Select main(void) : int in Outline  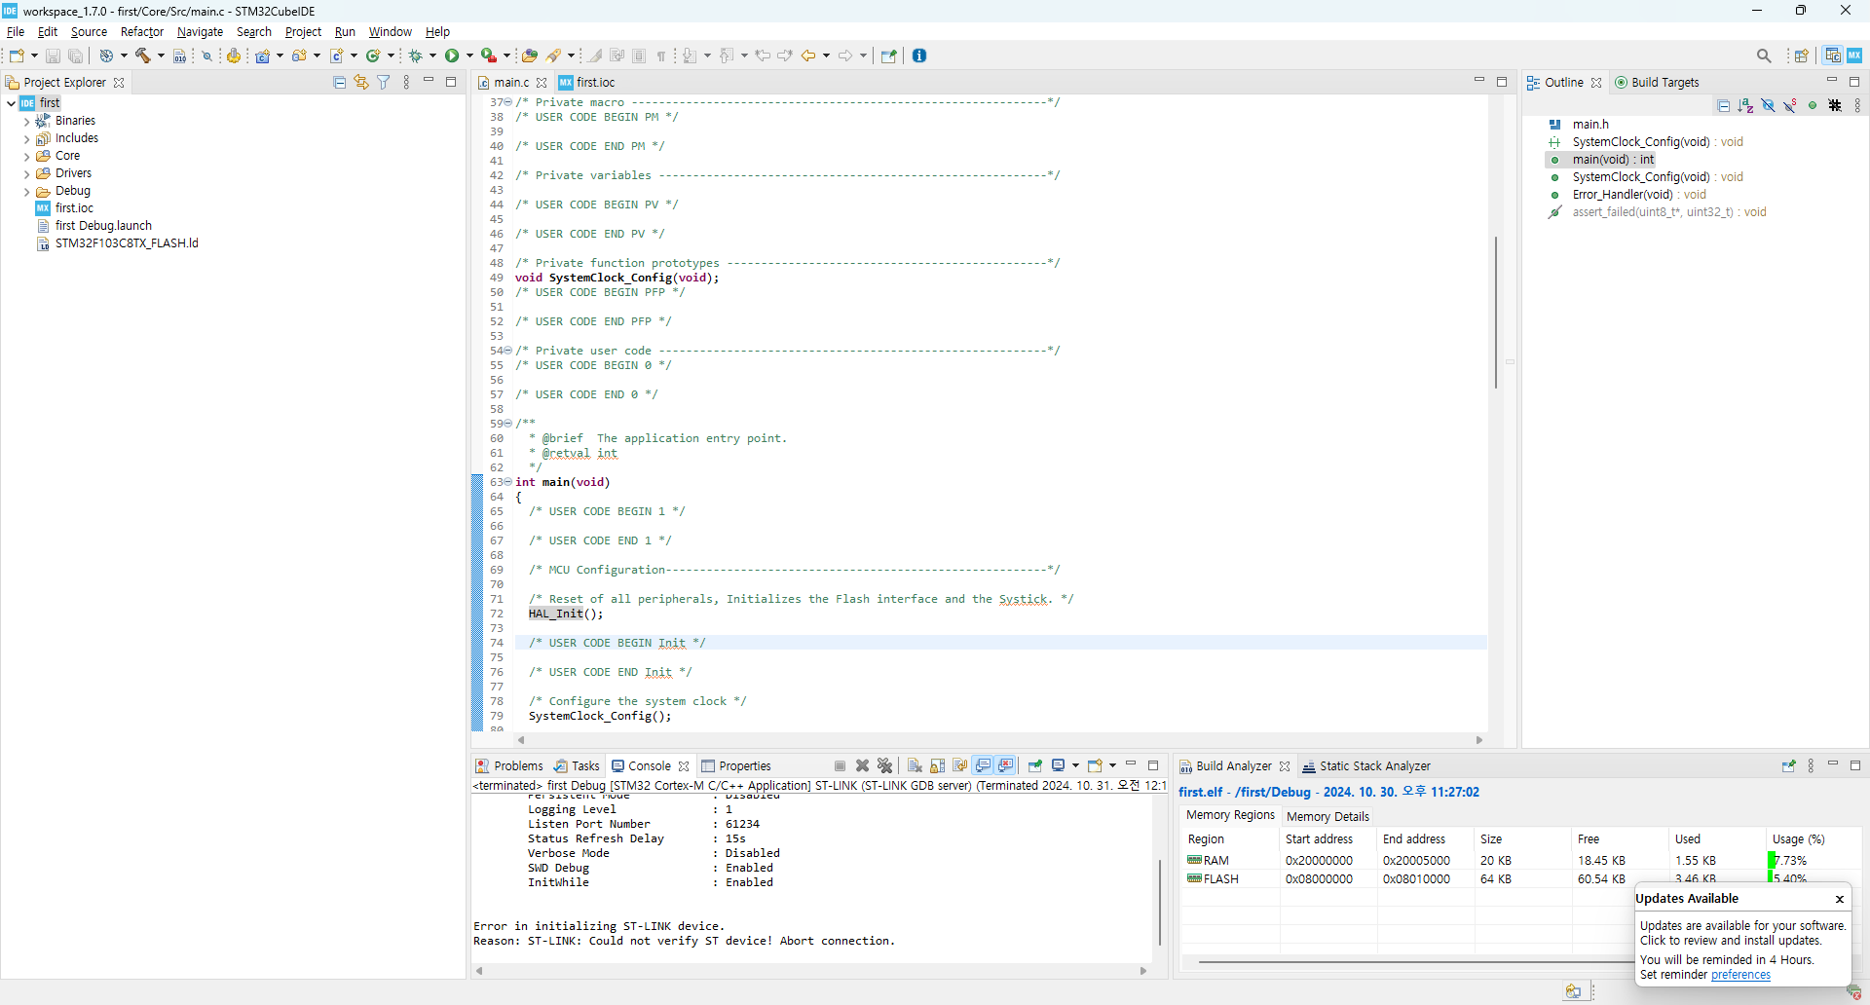click(x=1613, y=160)
